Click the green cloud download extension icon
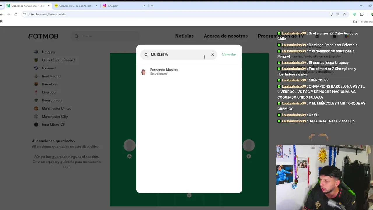The width and height of the screenshot is (373, 210). tap(354, 14)
